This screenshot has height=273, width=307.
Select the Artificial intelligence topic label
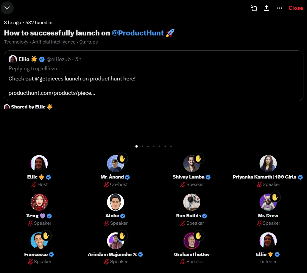coord(54,42)
